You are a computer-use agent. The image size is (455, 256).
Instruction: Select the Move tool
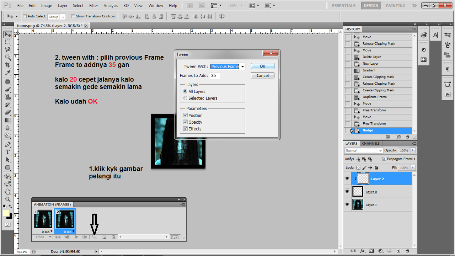(x=8, y=34)
